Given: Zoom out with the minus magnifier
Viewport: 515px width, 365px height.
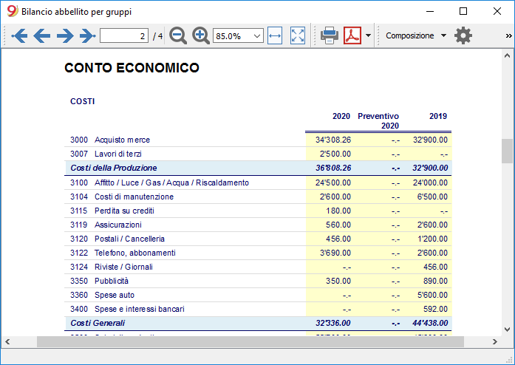Looking at the screenshot, I should 178,35.
